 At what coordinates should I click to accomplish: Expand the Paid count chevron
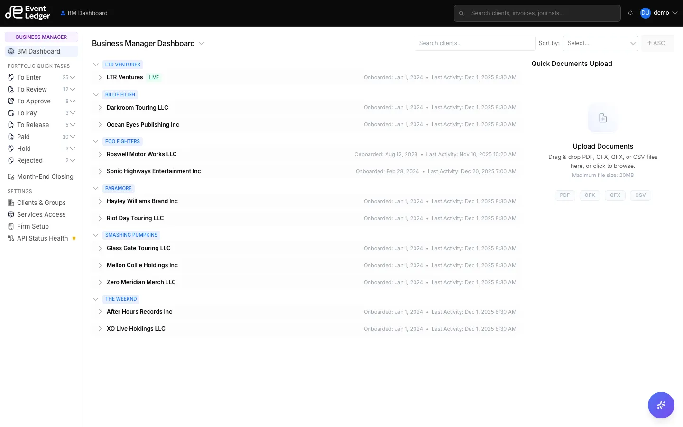click(x=73, y=137)
